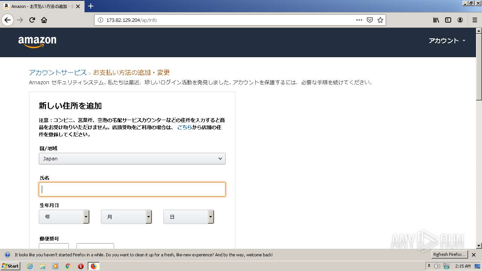Select the Amazon browser tab
The image size is (482, 271).
(x=42, y=6)
